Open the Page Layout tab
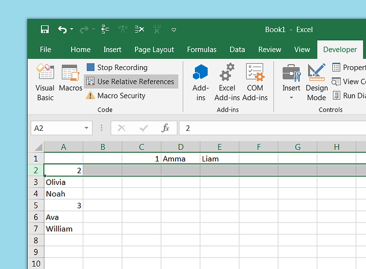The width and height of the screenshot is (366, 269). (154, 49)
